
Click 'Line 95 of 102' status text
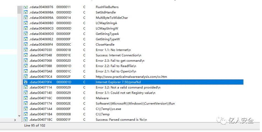click(x=35, y=125)
